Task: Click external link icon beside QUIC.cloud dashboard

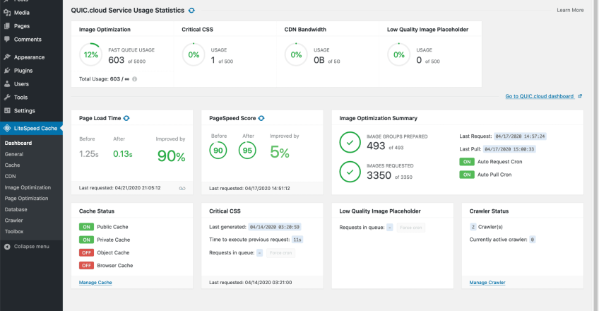Action: (580, 96)
